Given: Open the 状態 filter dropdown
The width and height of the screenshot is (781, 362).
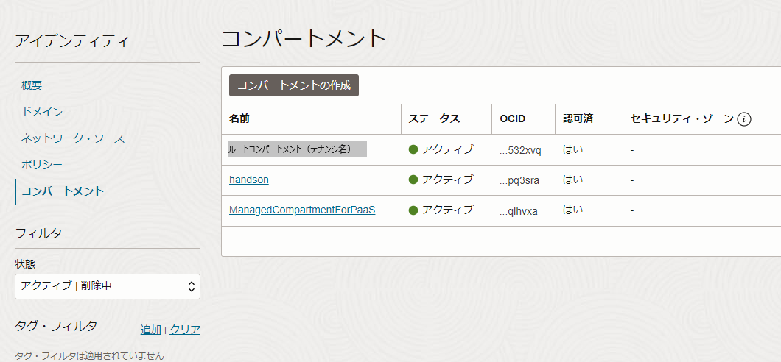Looking at the screenshot, I should tap(108, 285).
